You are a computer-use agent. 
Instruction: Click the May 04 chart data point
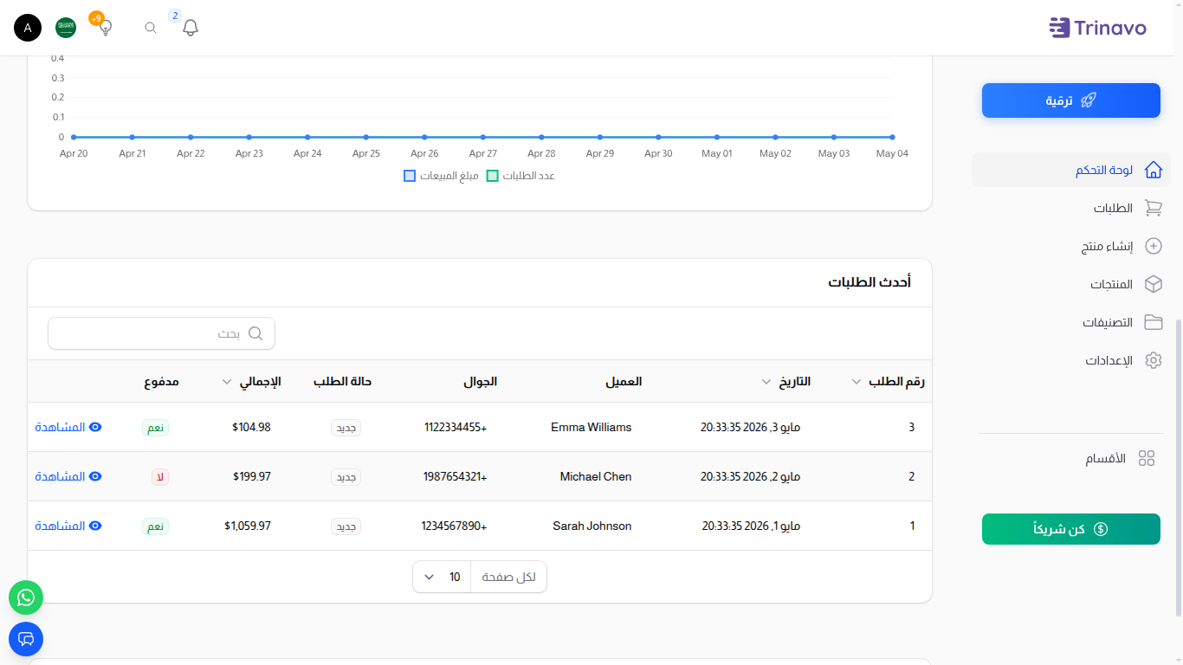coord(892,137)
